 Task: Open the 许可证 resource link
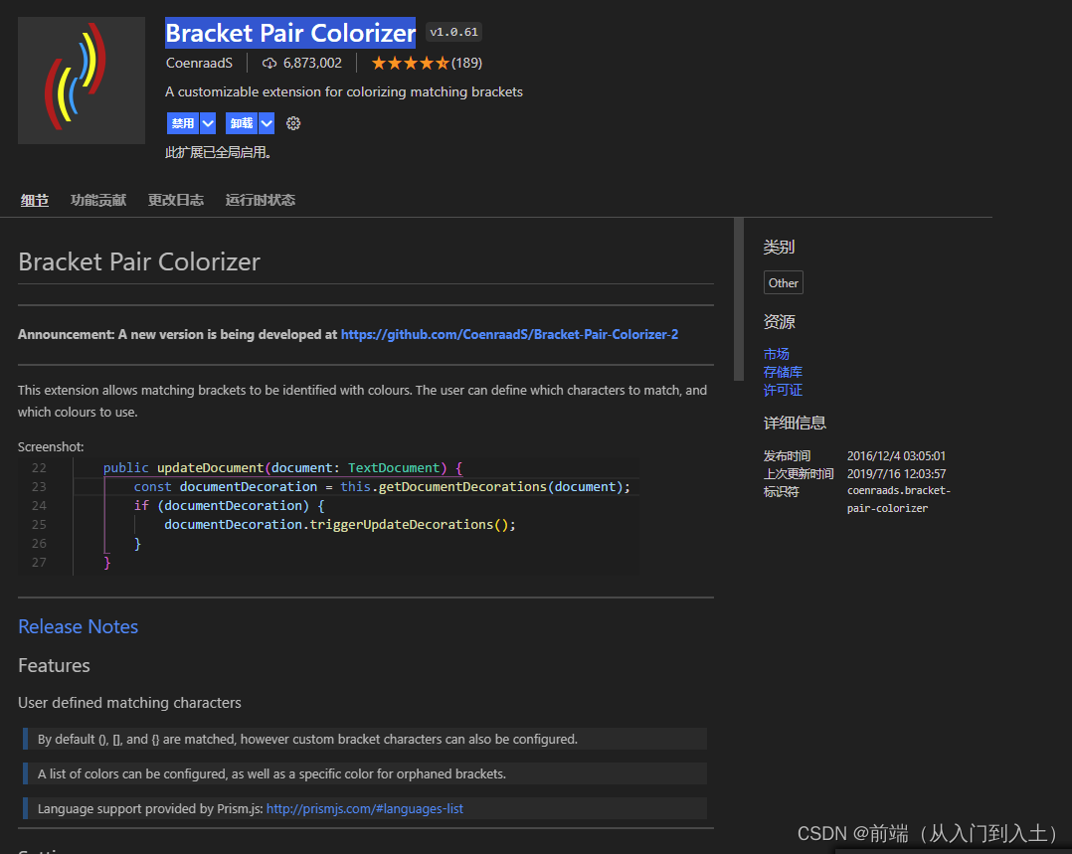coord(783,391)
